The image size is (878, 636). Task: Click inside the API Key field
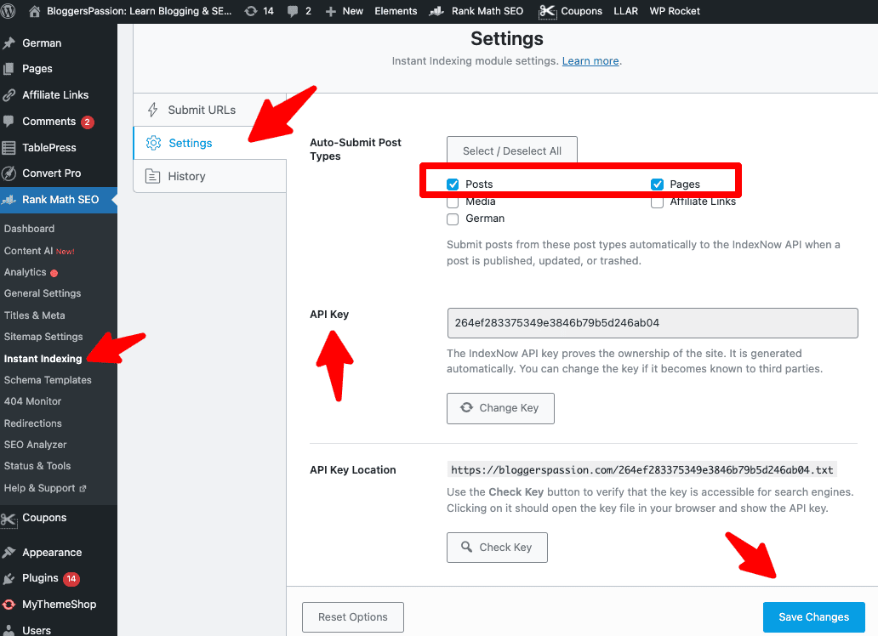coord(652,323)
